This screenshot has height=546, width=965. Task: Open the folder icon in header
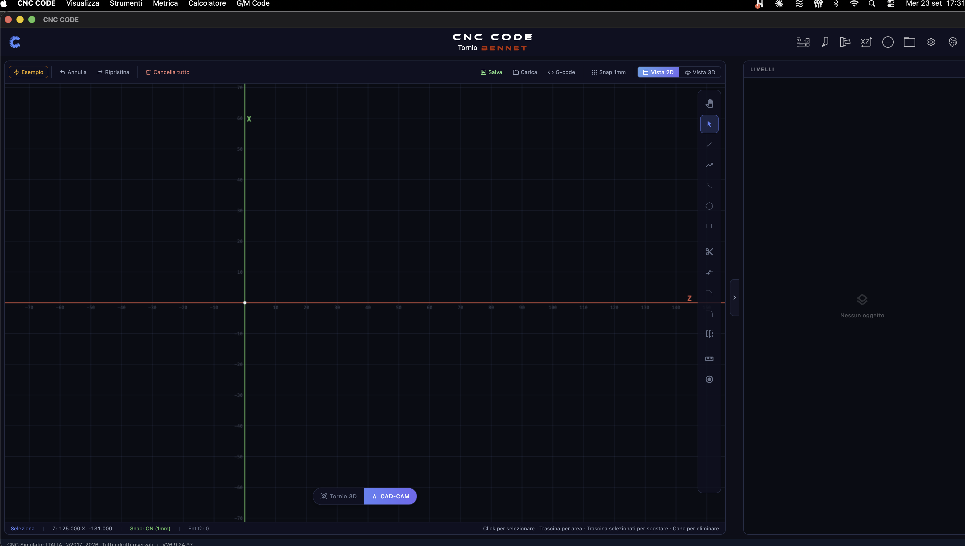[x=910, y=42]
